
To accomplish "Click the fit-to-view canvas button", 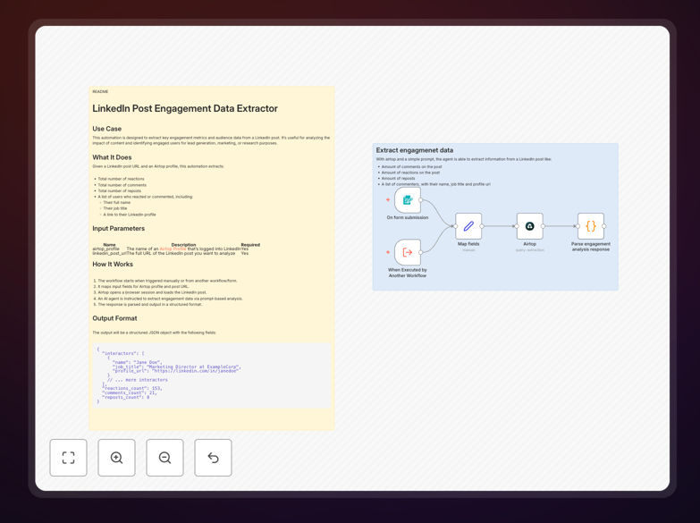I will [68, 458].
